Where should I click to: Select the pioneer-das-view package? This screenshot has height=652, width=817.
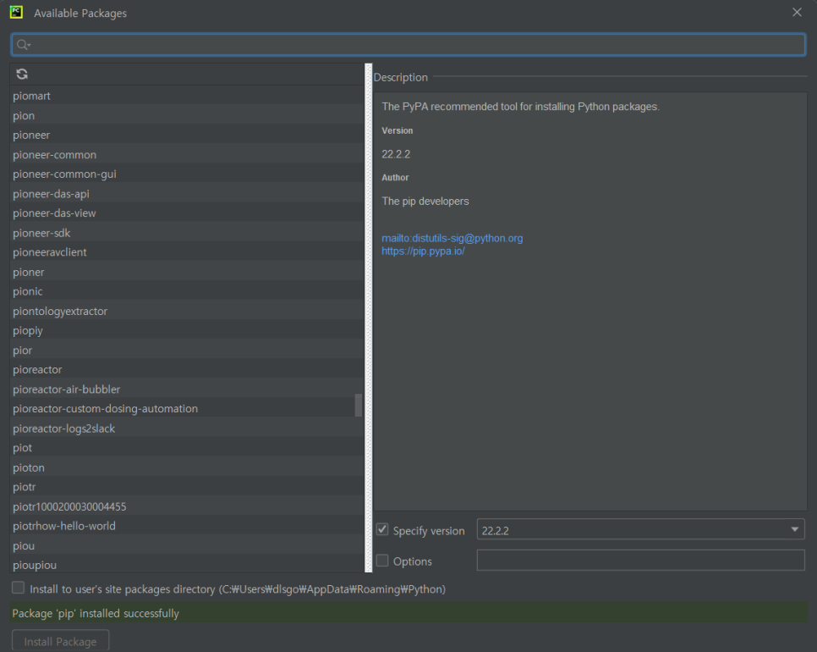[187, 213]
